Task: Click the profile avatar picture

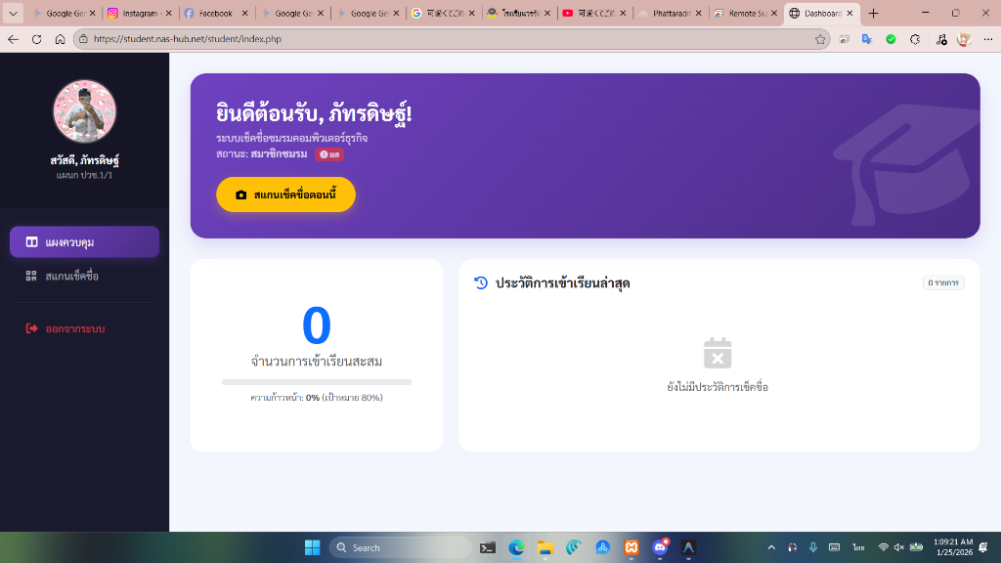Action: click(84, 111)
